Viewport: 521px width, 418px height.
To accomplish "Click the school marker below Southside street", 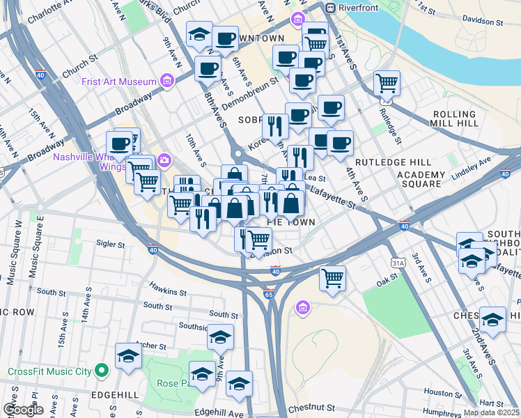I will tap(220, 338).
